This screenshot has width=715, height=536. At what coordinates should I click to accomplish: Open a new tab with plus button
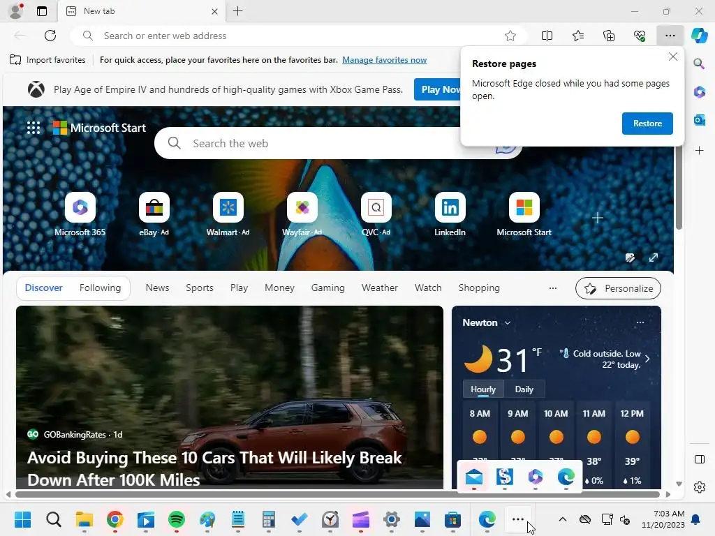click(x=237, y=11)
